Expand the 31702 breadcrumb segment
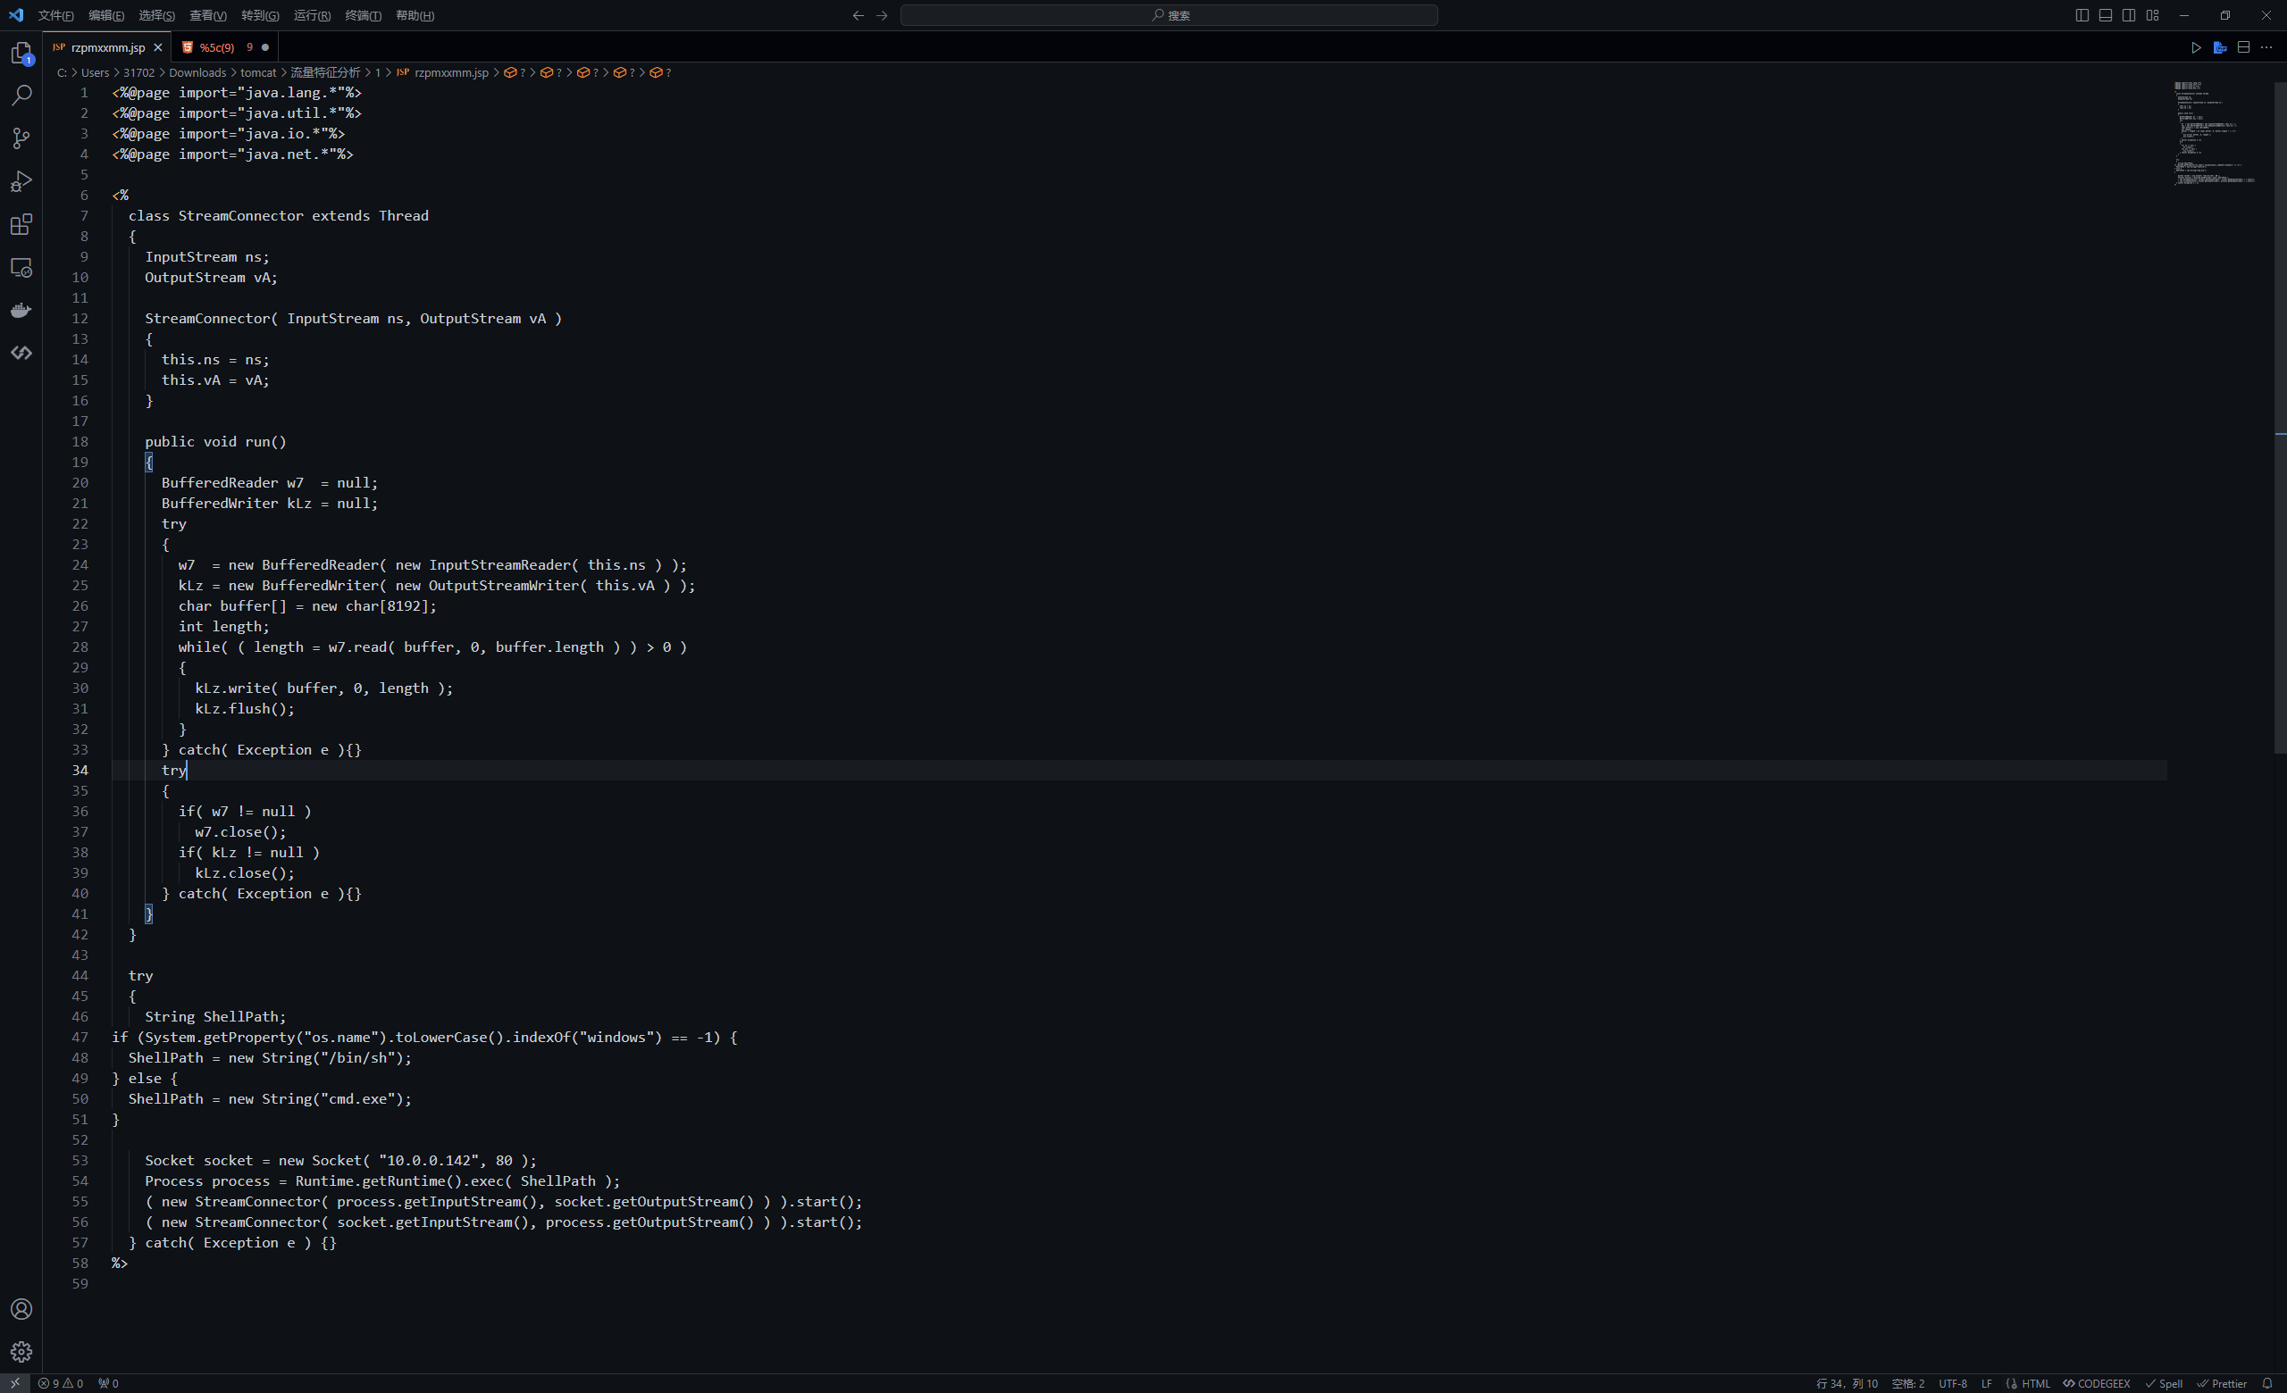This screenshot has height=1393, width=2287. tap(139, 72)
